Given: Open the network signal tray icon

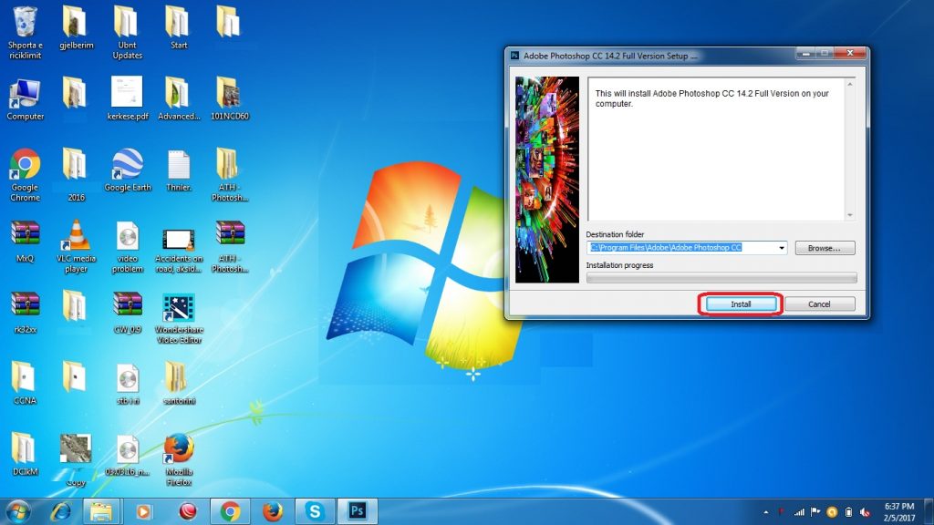Looking at the screenshot, I should click(x=799, y=512).
